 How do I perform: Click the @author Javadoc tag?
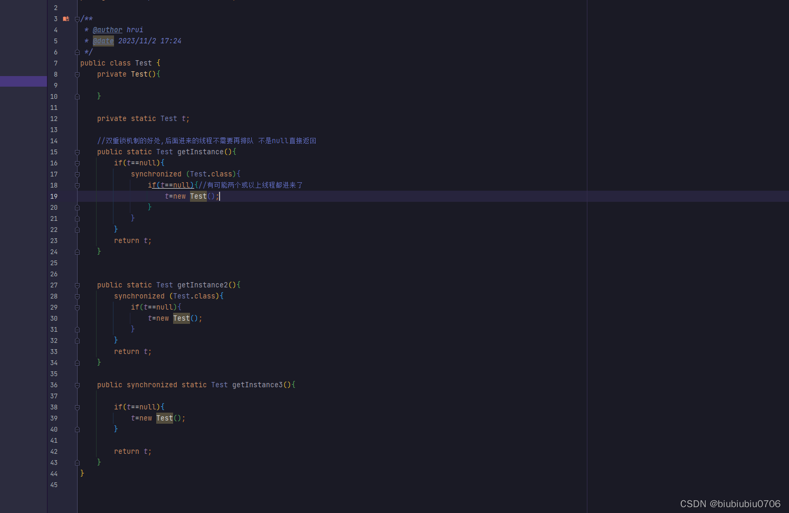pyautogui.click(x=108, y=30)
